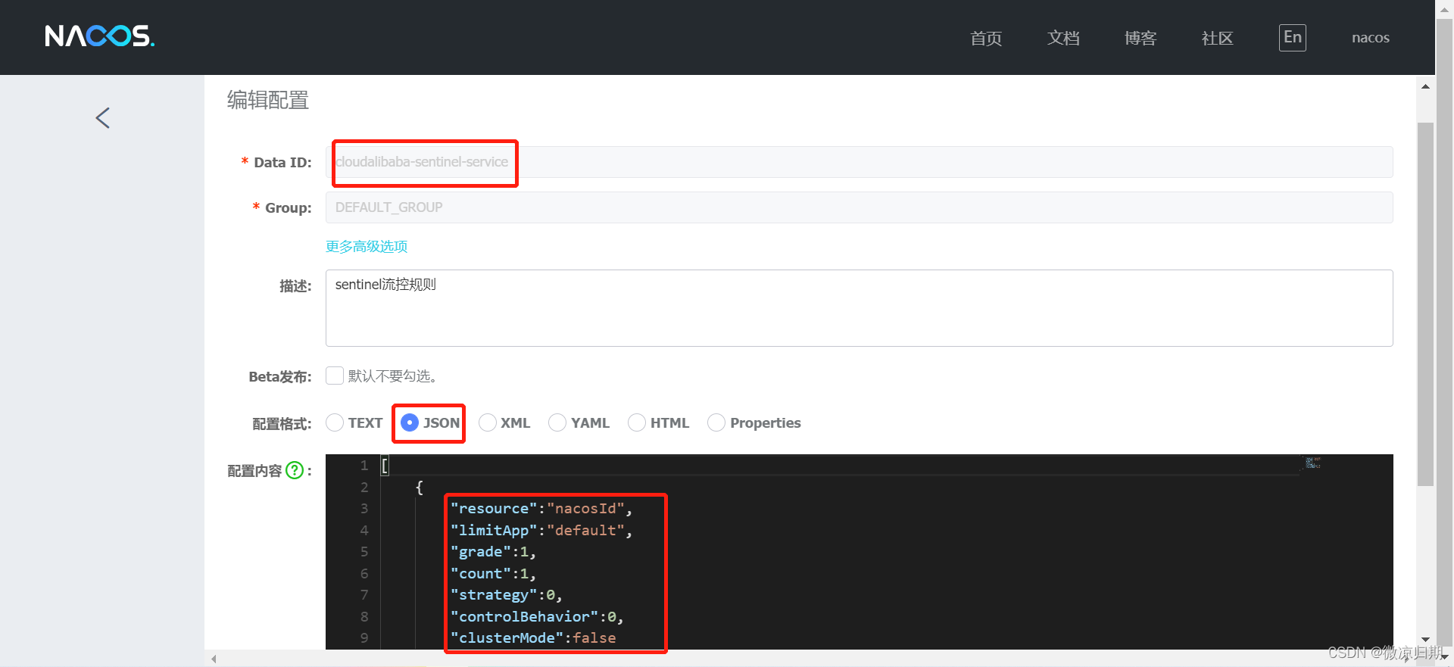This screenshot has width=1454, height=667.
Task: Click the horizontal scroll left arrow
Action: 214,659
